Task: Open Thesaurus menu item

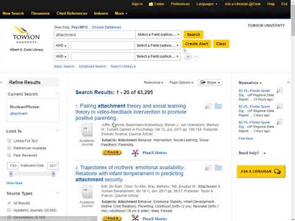Action: point(40,14)
